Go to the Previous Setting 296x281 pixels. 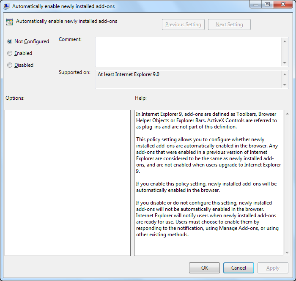tap(183, 25)
